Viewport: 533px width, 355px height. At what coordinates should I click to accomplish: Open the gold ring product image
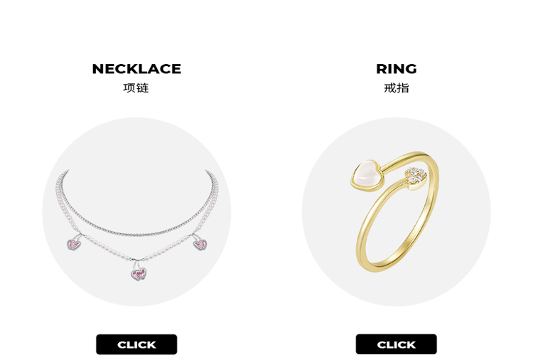[397, 212]
